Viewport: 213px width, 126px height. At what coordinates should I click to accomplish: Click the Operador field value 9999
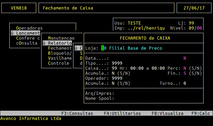tap(117, 78)
